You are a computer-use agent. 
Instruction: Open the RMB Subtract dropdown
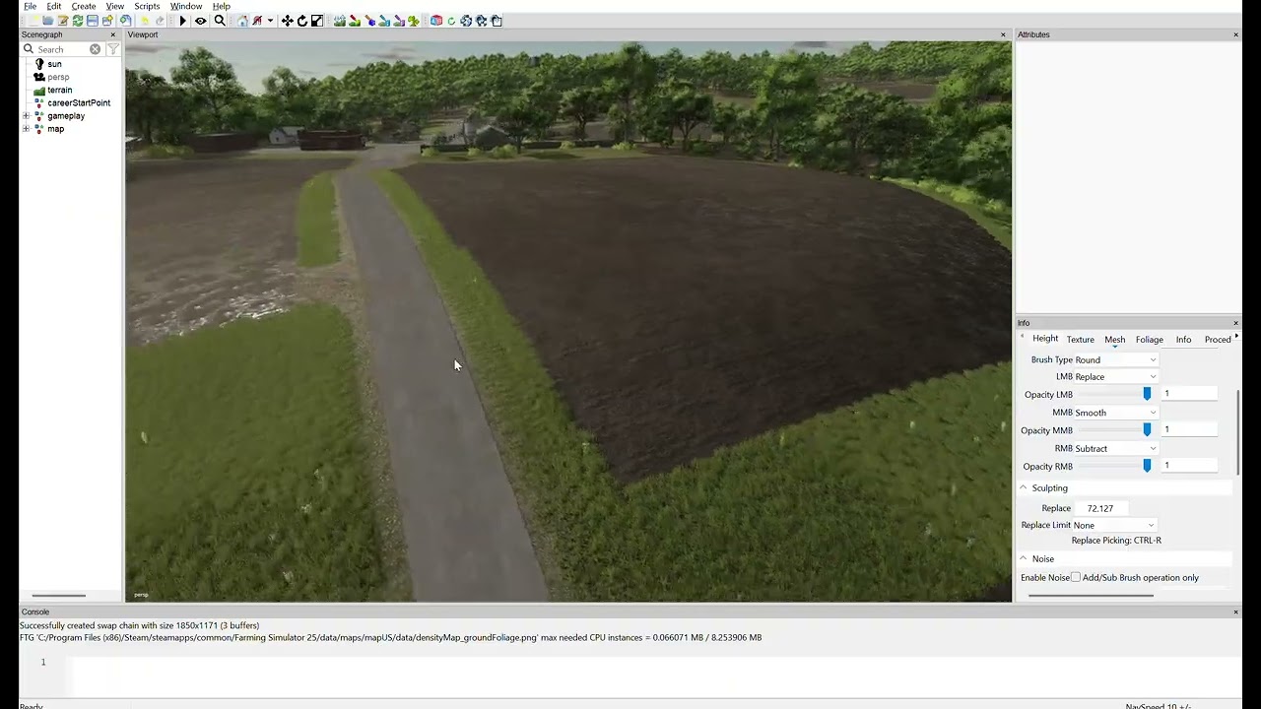point(1116,449)
